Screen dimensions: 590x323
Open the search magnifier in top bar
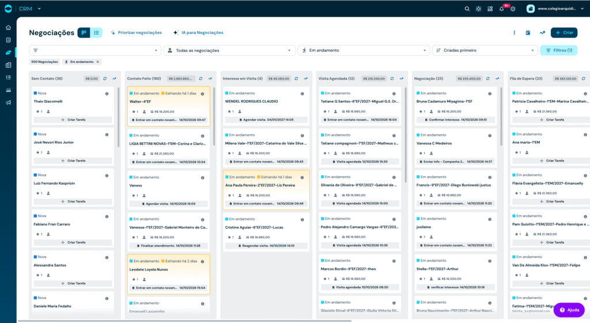pyautogui.click(x=467, y=9)
